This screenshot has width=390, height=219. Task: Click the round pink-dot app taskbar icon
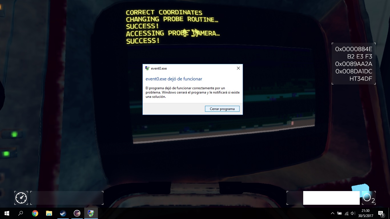(77, 213)
